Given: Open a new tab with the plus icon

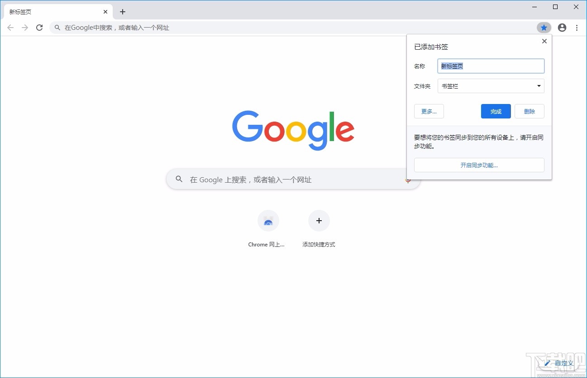Looking at the screenshot, I should pyautogui.click(x=122, y=11).
